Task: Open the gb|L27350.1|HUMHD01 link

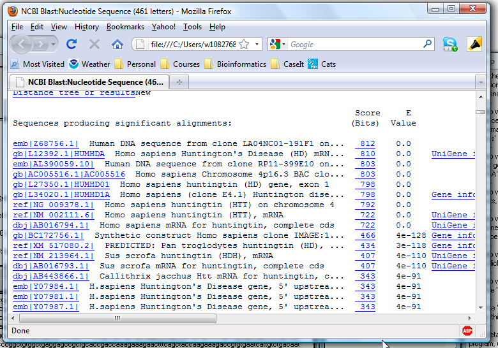Action: [x=61, y=184]
